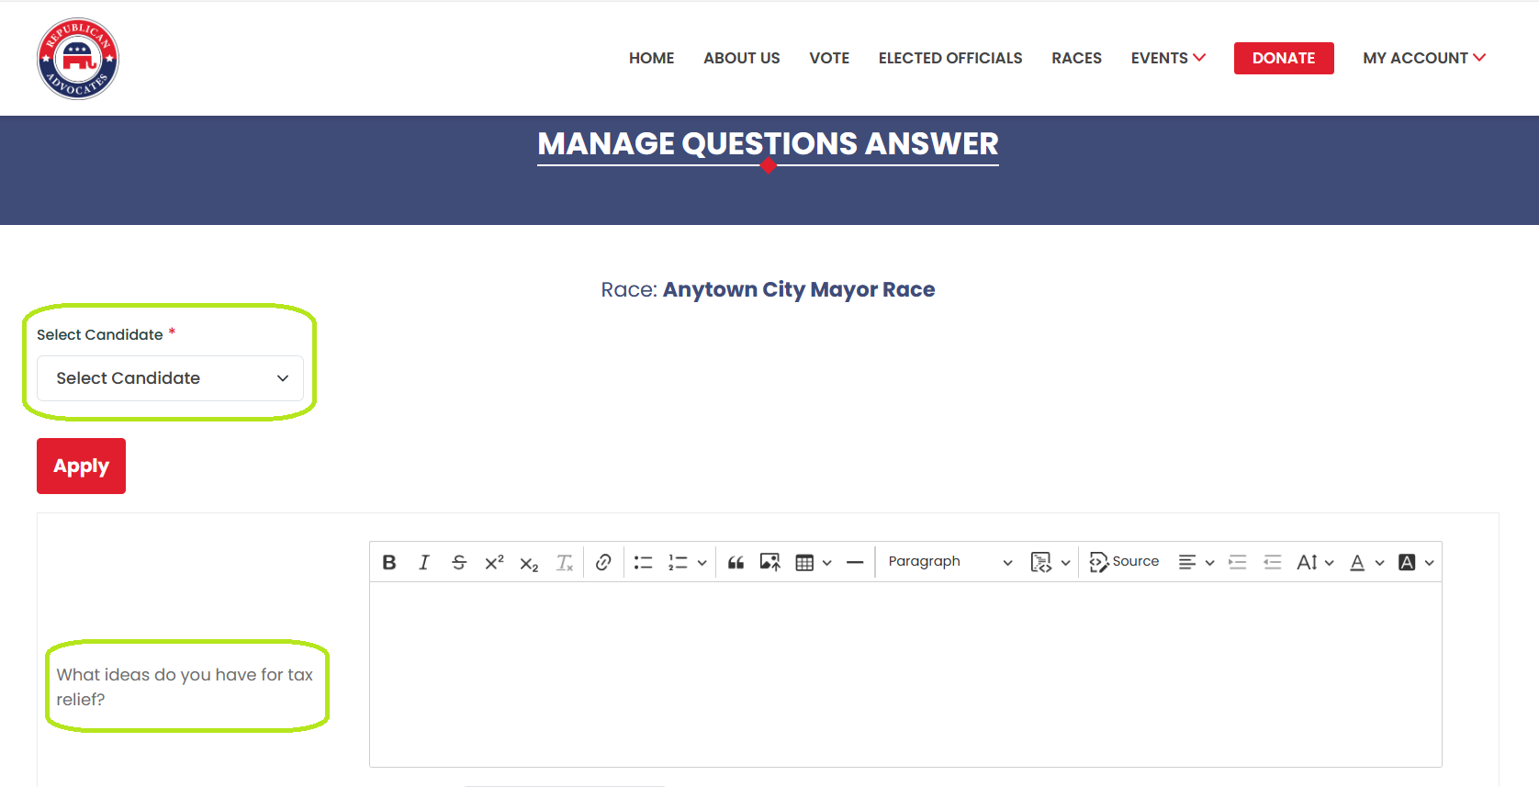Open the Select Candidate dropdown
This screenshot has width=1539, height=787.
pos(170,378)
